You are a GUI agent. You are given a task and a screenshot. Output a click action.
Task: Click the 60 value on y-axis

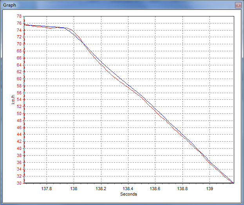click(x=19, y=79)
